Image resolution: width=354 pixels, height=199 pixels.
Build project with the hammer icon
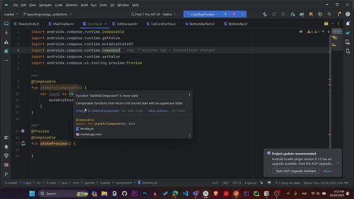point(264,14)
